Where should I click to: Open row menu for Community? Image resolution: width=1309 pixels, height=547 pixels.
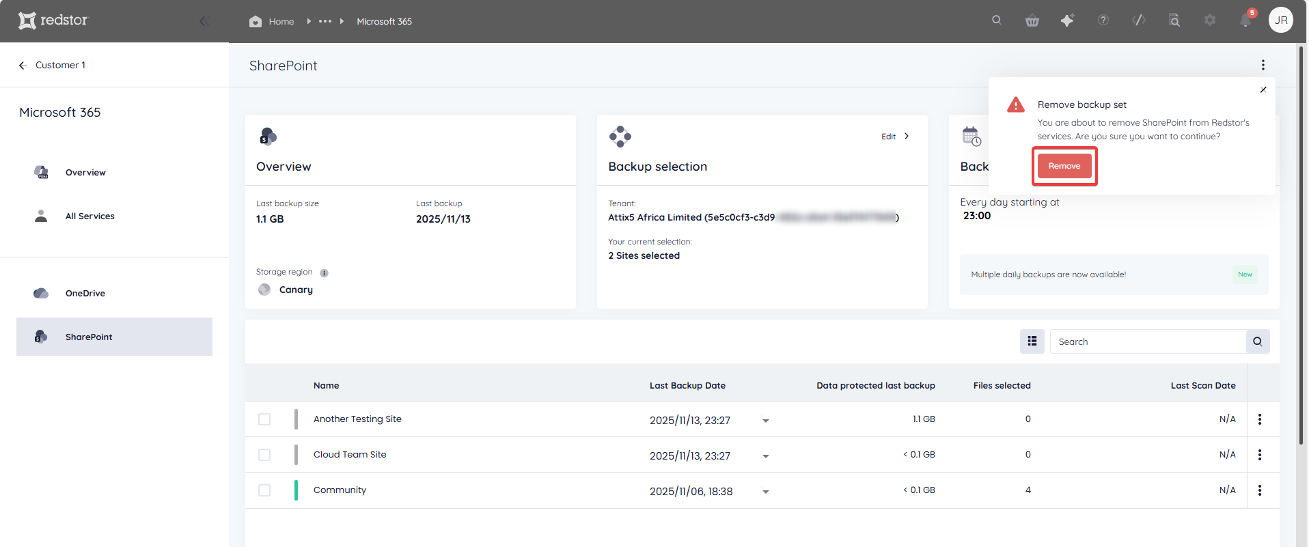tap(1260, 490)
